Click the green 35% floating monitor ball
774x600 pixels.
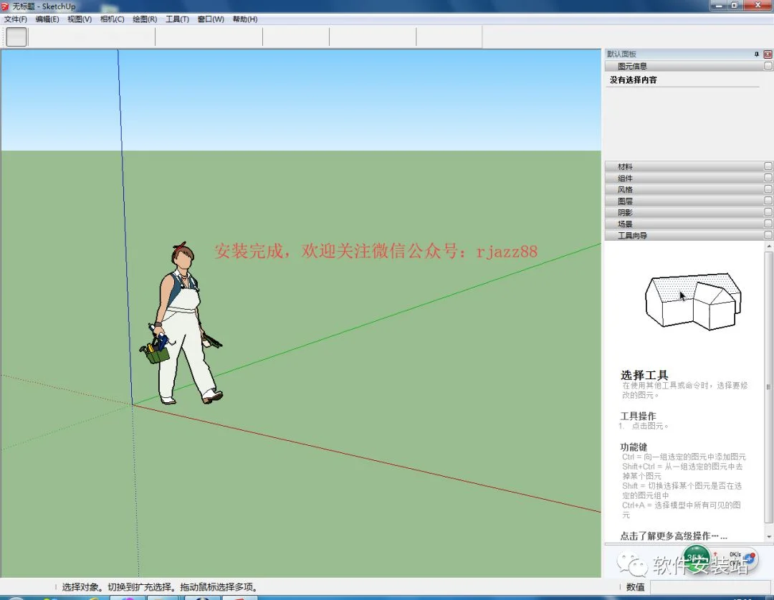[696, 558]
